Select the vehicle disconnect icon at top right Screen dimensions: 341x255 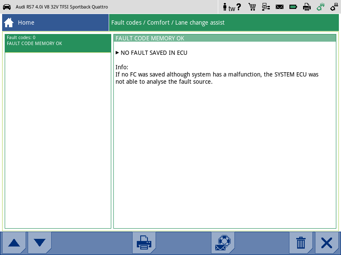click(334, 7)
